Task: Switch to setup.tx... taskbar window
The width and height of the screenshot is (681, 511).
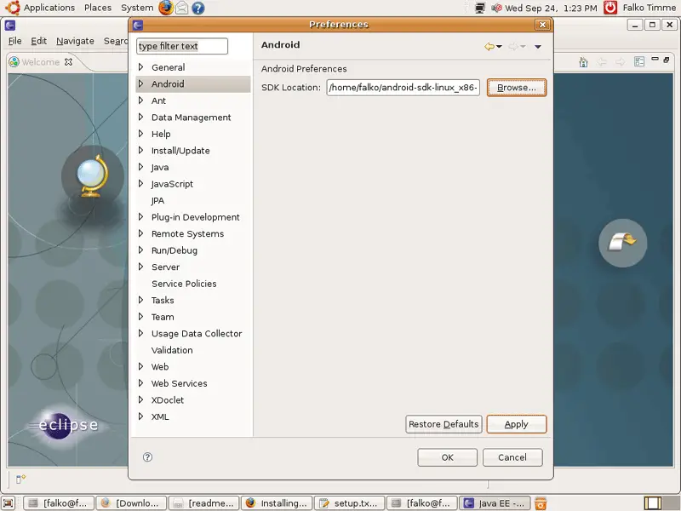Action: point(349,503)
